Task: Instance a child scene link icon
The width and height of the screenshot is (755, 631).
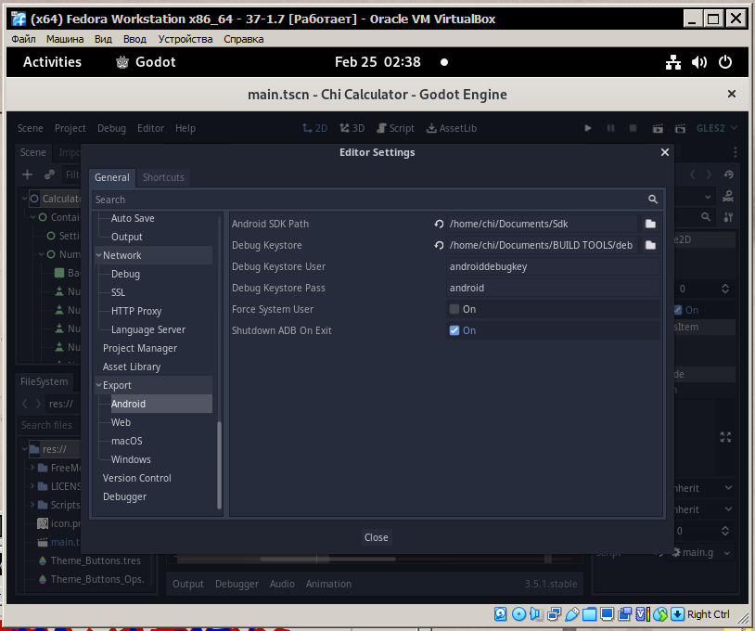Action: [x=49, y=174]
